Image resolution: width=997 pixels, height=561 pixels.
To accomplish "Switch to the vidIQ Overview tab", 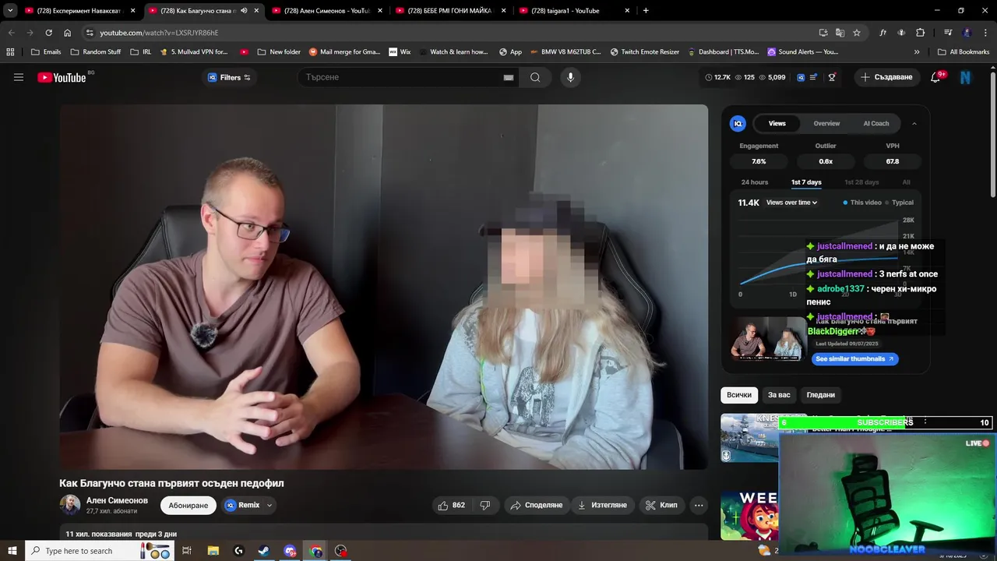I will point(826,123).
